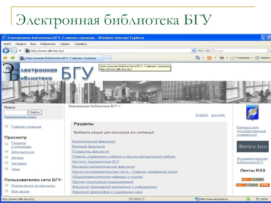Click arrow bullet next to Заглавия

tap(6, 163)
